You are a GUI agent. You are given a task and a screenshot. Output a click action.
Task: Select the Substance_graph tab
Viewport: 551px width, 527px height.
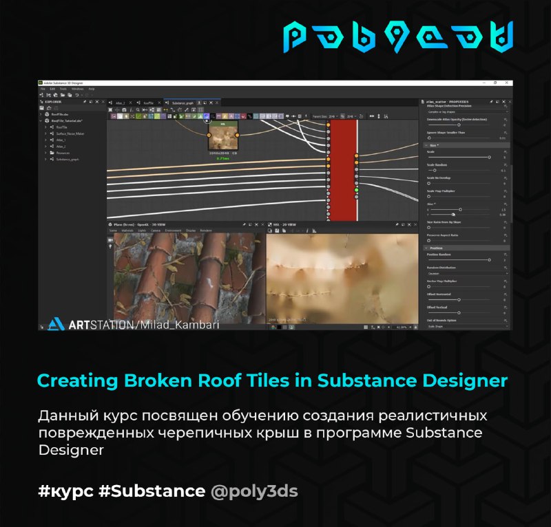coord(183,103)
